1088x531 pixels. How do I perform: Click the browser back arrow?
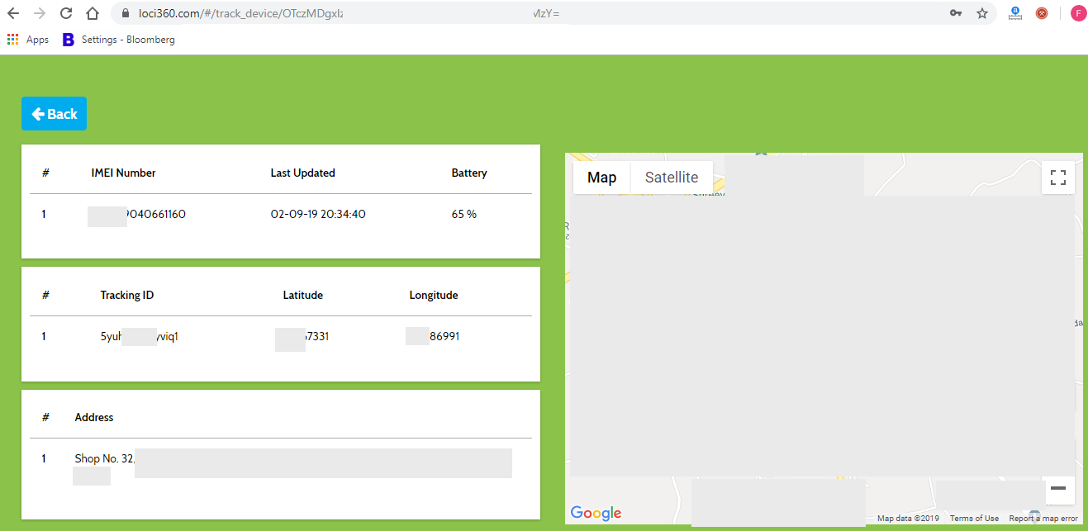coord(13,13)
